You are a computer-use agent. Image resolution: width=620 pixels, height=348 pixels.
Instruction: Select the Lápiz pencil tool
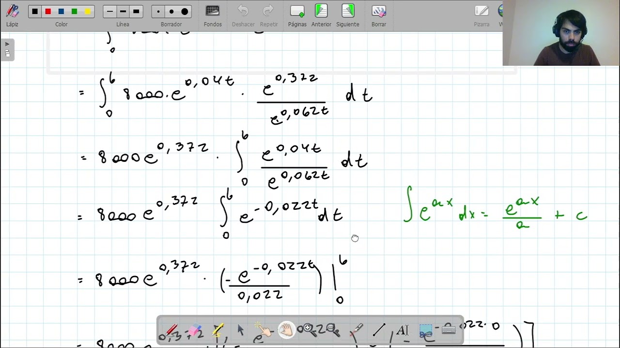(12, 15)
